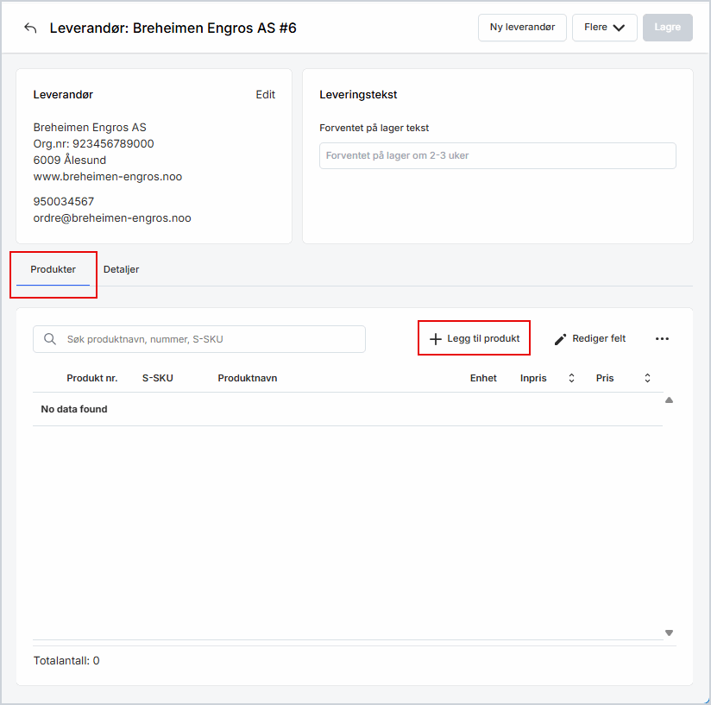Click the search magnifier icon

pyautogui.click(x=50, y=339)
